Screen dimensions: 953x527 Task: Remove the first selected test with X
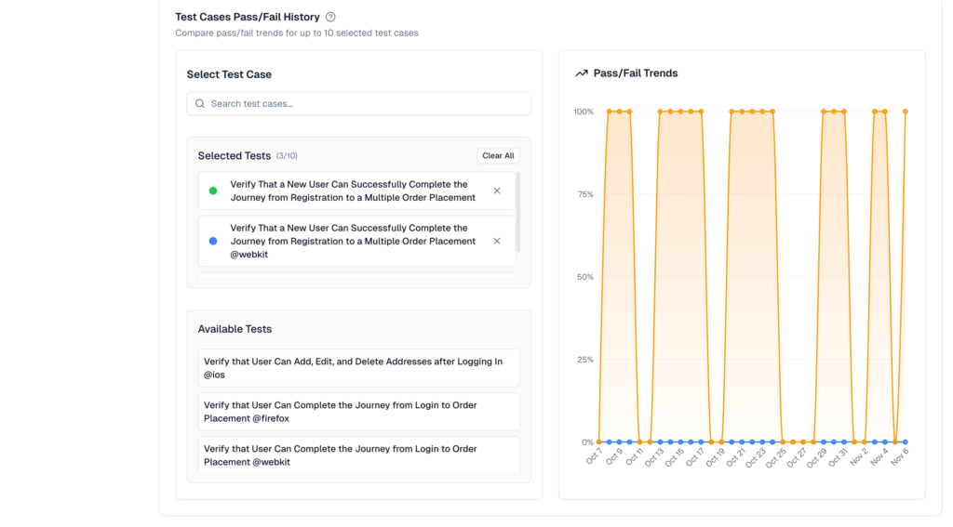pyautogui.click(x=497, y=191)
